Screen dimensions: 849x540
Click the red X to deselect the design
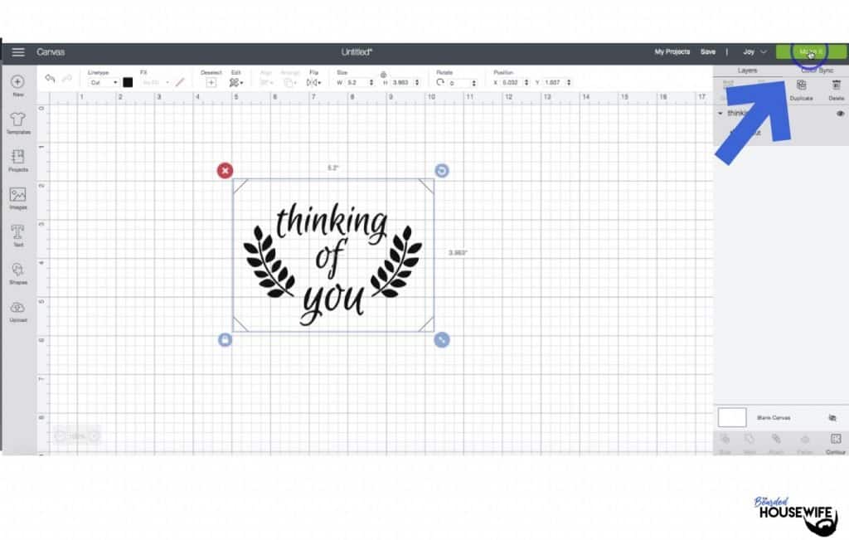pos(225,171)
